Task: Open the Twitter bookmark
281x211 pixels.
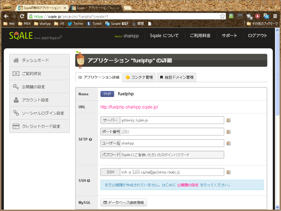Action: pyautogui.click(x=75, y=24)
